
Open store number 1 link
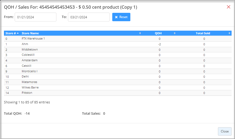tap(6, 44)
